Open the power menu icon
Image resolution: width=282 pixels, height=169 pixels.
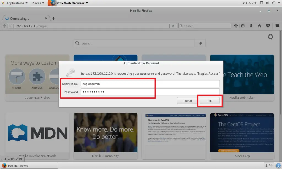[274, 3]
